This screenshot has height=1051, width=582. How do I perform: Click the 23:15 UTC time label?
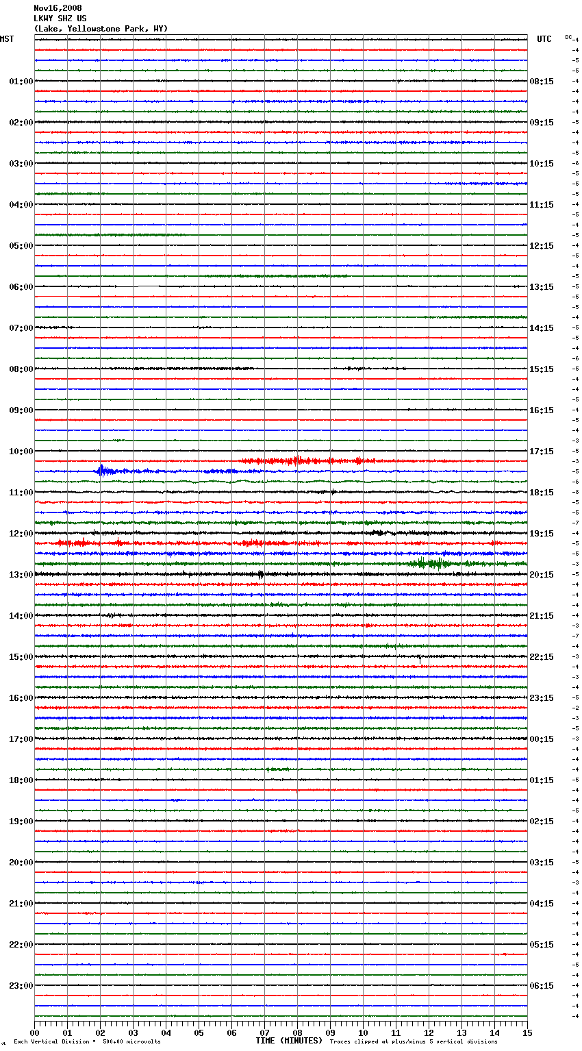(542, 698)
